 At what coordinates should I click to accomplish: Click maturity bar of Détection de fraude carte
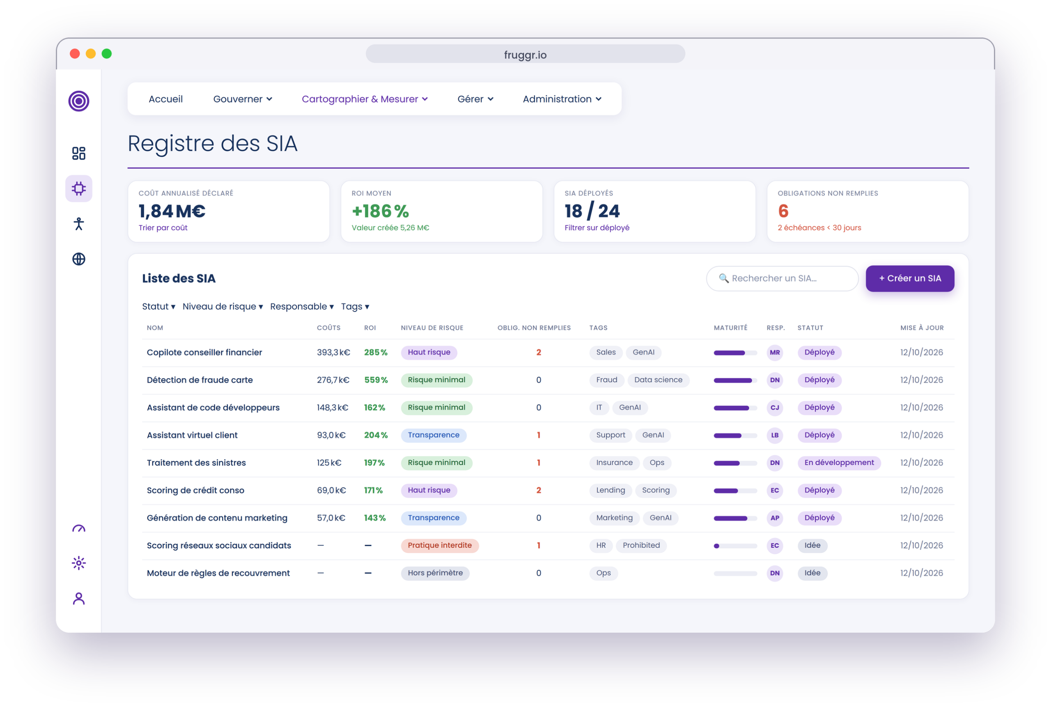(x=735, y=381)
